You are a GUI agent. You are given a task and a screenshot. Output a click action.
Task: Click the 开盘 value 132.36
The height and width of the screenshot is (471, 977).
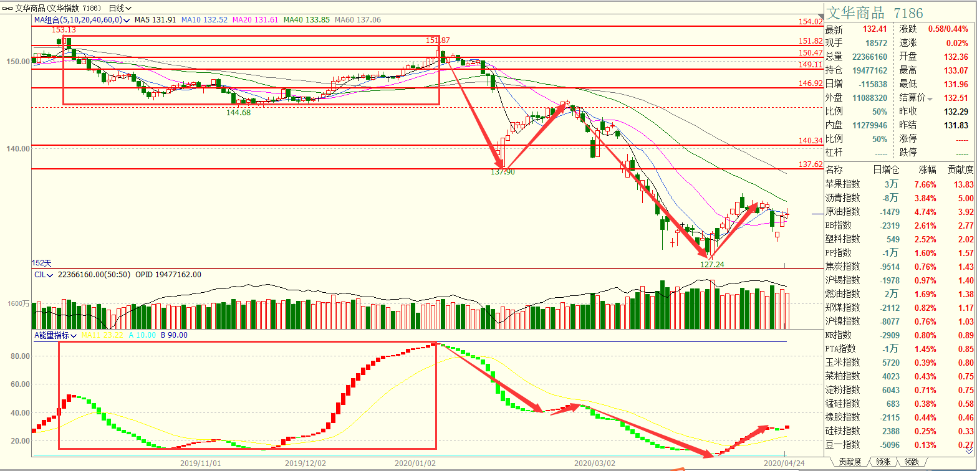(955, 57)
